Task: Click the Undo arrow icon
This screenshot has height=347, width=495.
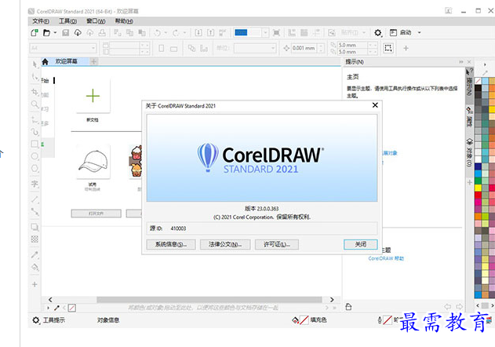Action: (157, 32)
